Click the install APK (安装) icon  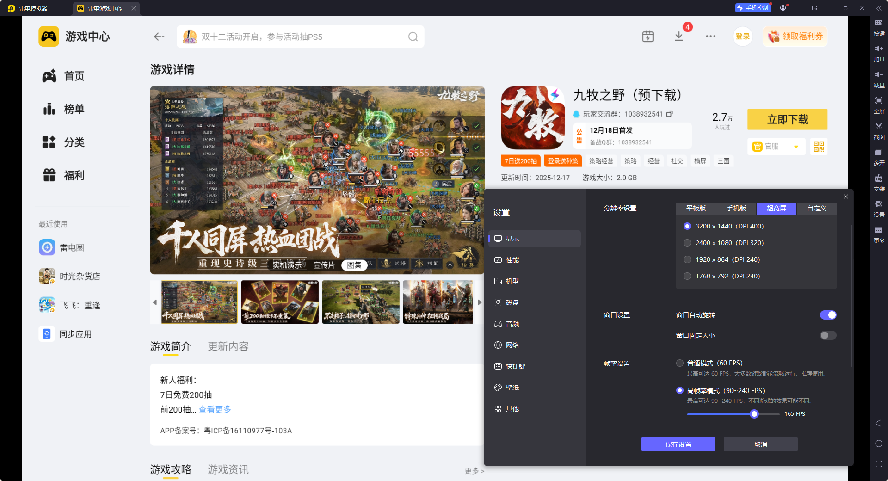[x=879, y=179]
